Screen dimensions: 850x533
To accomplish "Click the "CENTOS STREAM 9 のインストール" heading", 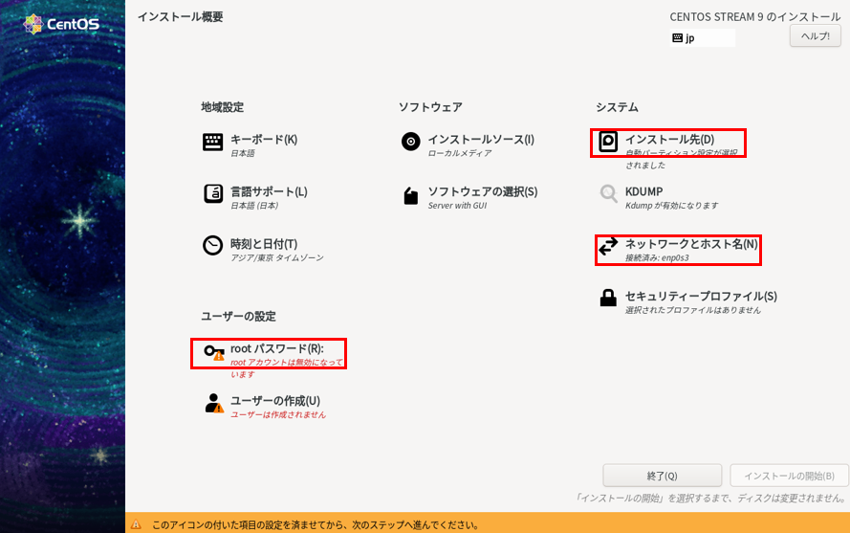I will tap(755, 17).
